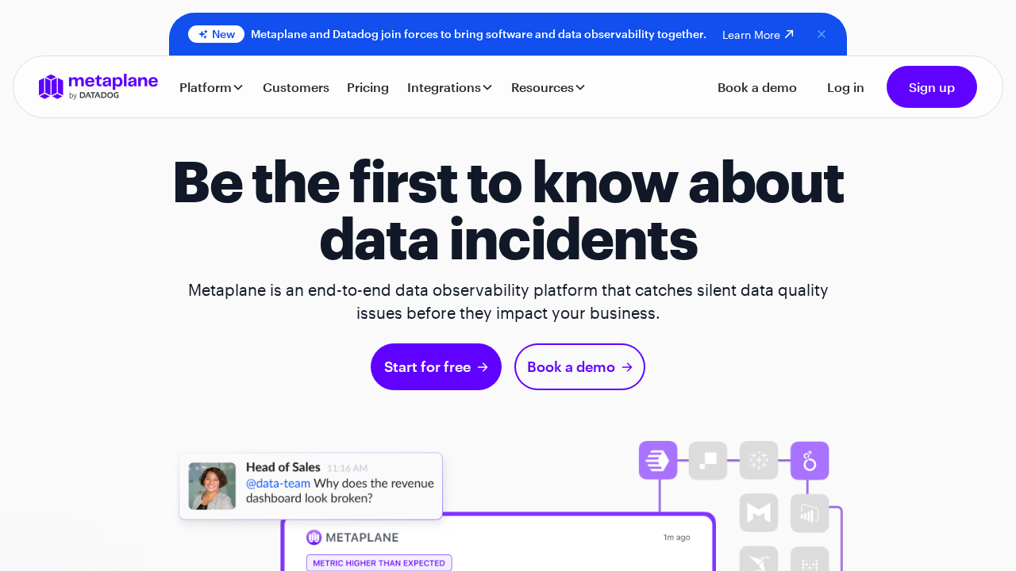Open the Pricing page
The image size is (1016, 571).
tap(368, 87)
